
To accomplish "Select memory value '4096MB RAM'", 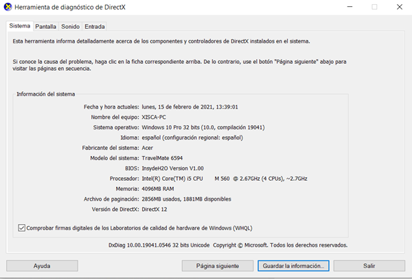I will click(158, 189).
